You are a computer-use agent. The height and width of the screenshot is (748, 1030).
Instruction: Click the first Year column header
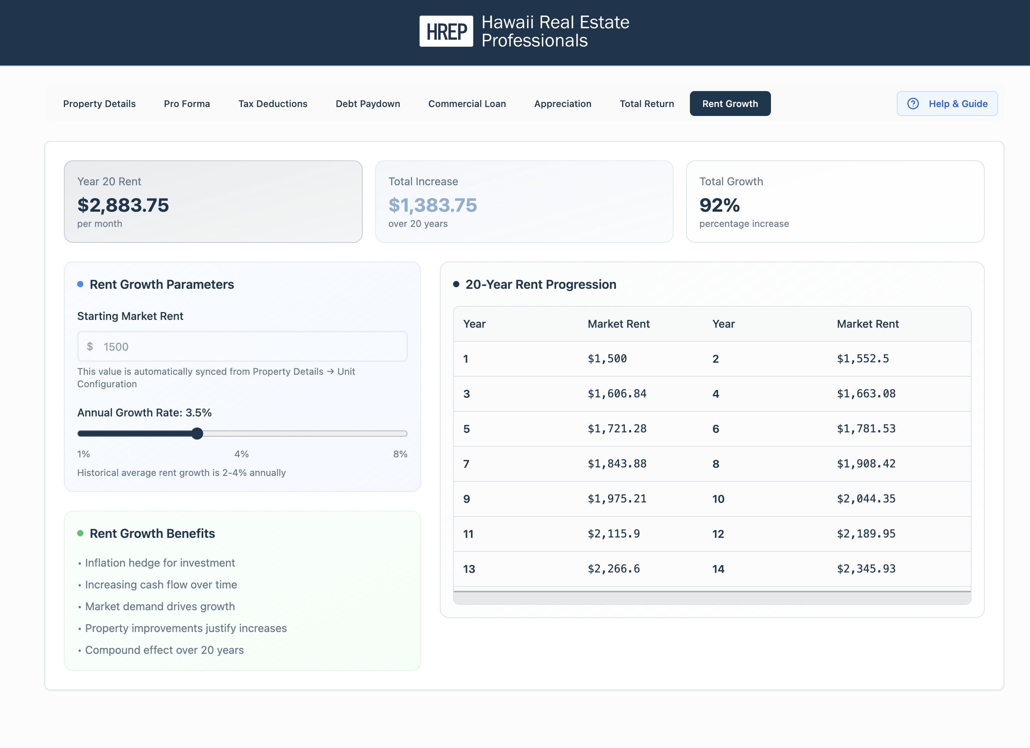click(474, 324)
